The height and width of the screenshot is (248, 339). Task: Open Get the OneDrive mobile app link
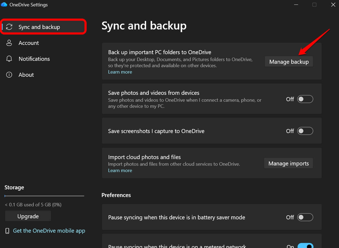click(x=49, y=231)
